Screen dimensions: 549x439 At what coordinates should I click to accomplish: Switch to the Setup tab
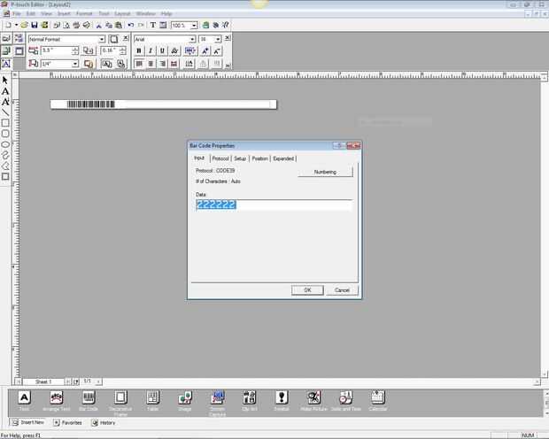240,158
